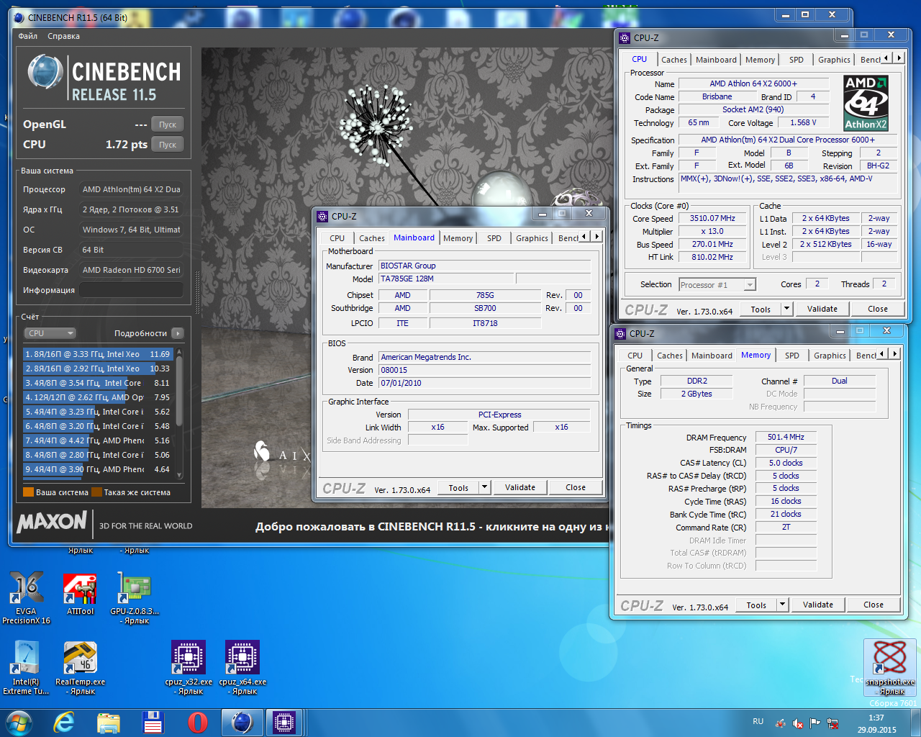Click the BIOS date 07/01/2010 field
921x737 pixels.
point(485,383)
